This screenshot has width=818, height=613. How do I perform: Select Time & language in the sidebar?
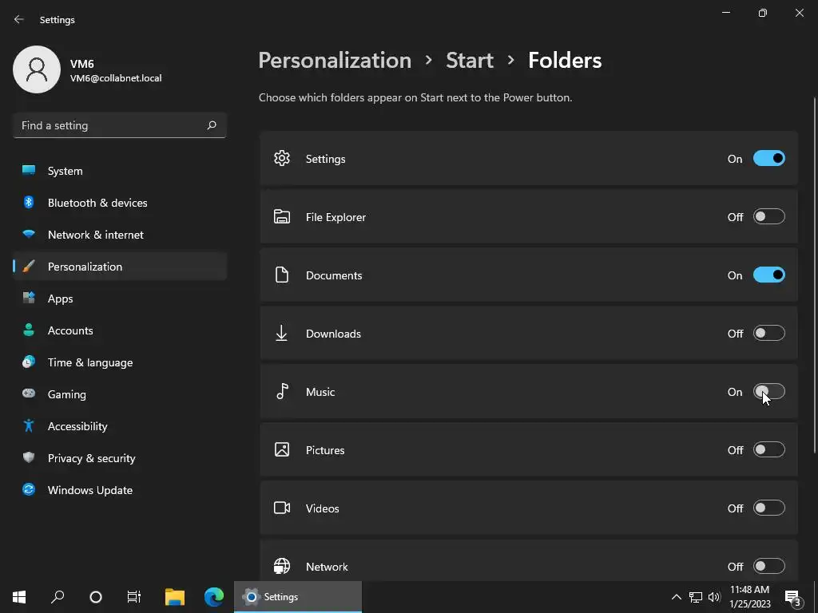click(x=90, y=362)
